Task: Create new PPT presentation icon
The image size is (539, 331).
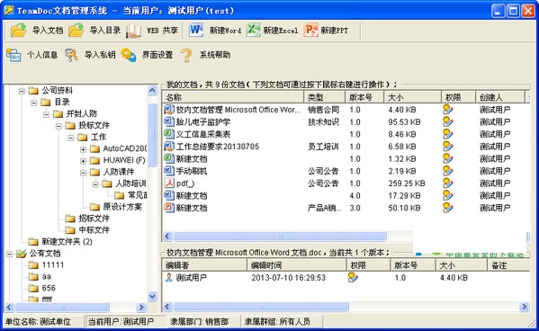Action: point(310,30)
